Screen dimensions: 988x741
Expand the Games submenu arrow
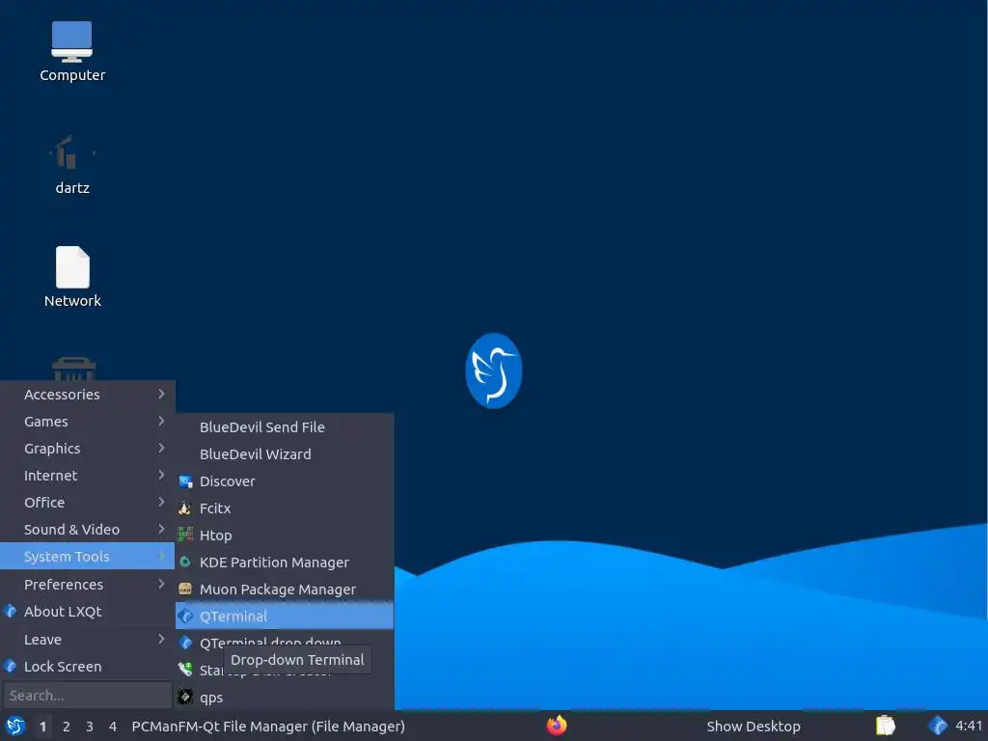[161, 421]
